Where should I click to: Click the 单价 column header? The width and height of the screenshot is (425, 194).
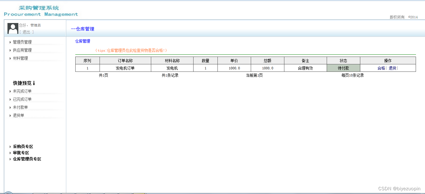pos(234,61)
